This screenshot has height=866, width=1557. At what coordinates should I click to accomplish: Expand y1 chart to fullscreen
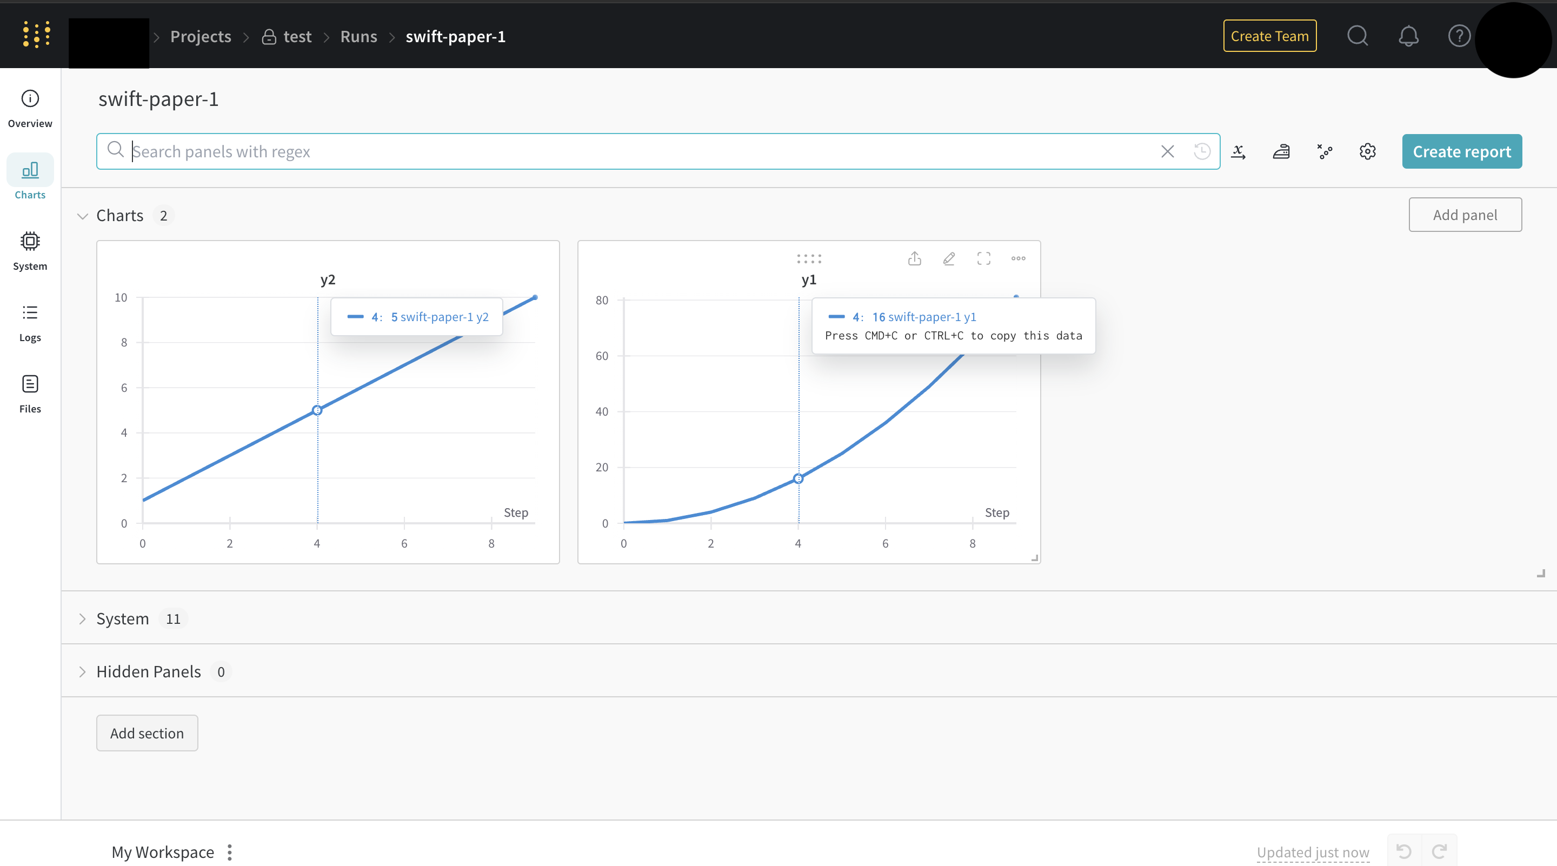click(983, 258)
